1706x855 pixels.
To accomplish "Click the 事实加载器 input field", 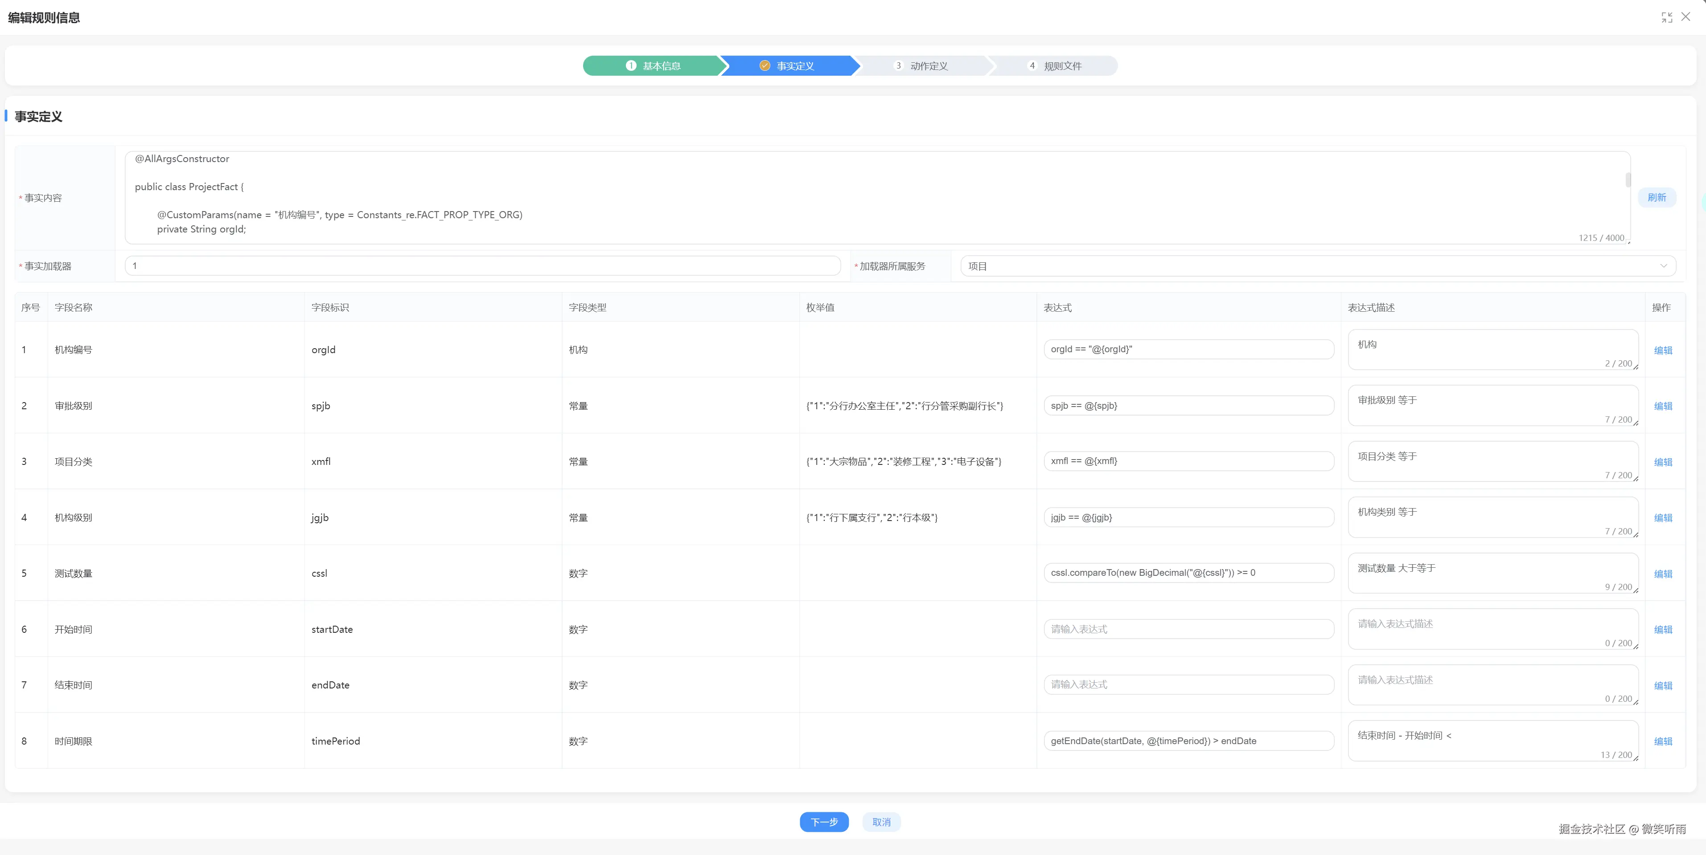I will click(x=482, y=266).
